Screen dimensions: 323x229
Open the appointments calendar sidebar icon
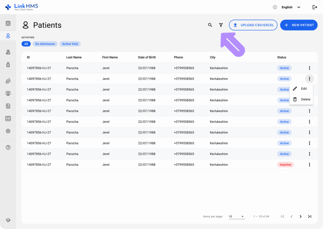pos(8,23)
